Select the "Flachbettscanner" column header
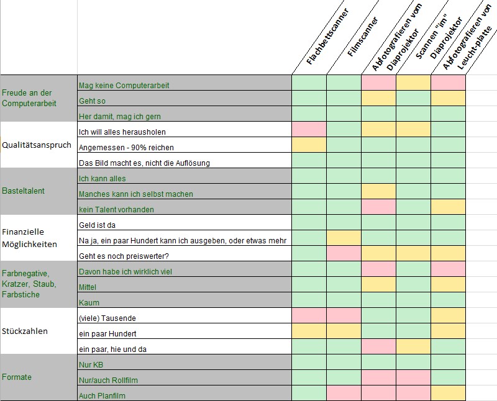This screenshot has height=401, width=497. point(327,38)
